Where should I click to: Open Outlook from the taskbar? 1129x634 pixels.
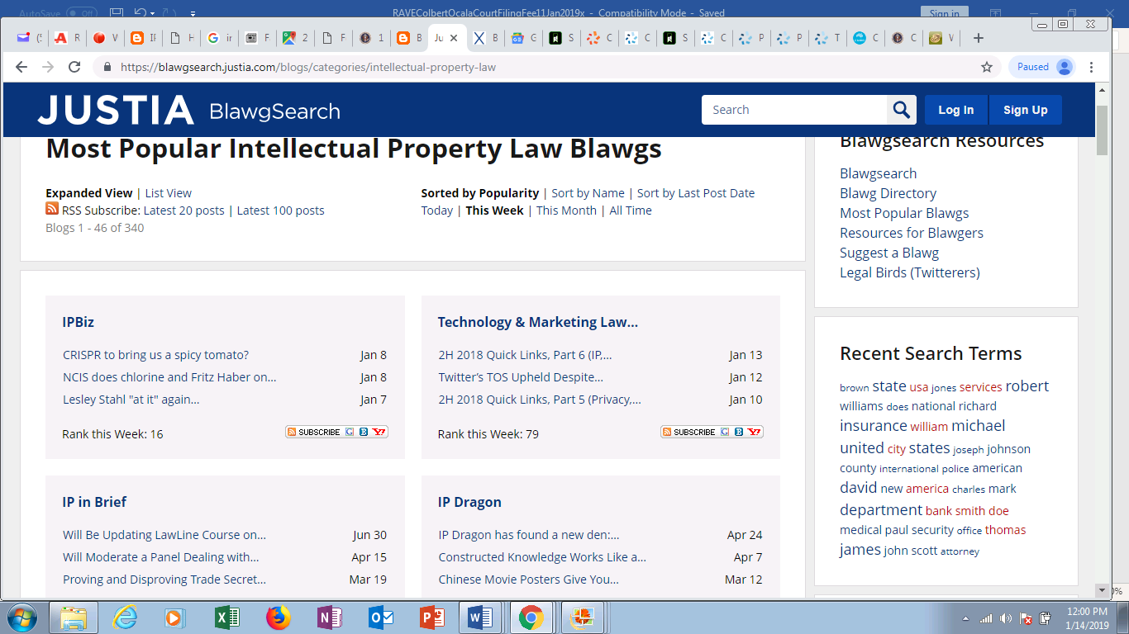pos(381,617)
